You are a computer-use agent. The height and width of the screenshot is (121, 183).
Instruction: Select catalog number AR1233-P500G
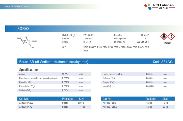click(x=26, y=103)
